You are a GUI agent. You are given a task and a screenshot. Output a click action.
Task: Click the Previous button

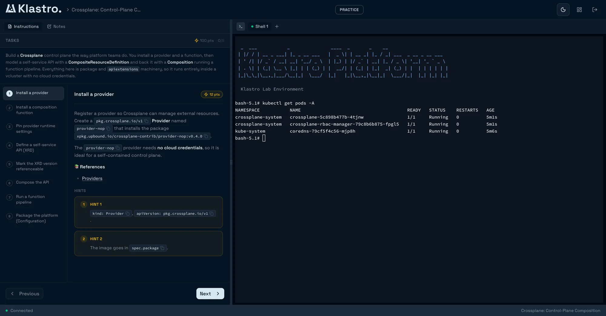point(24,294)
